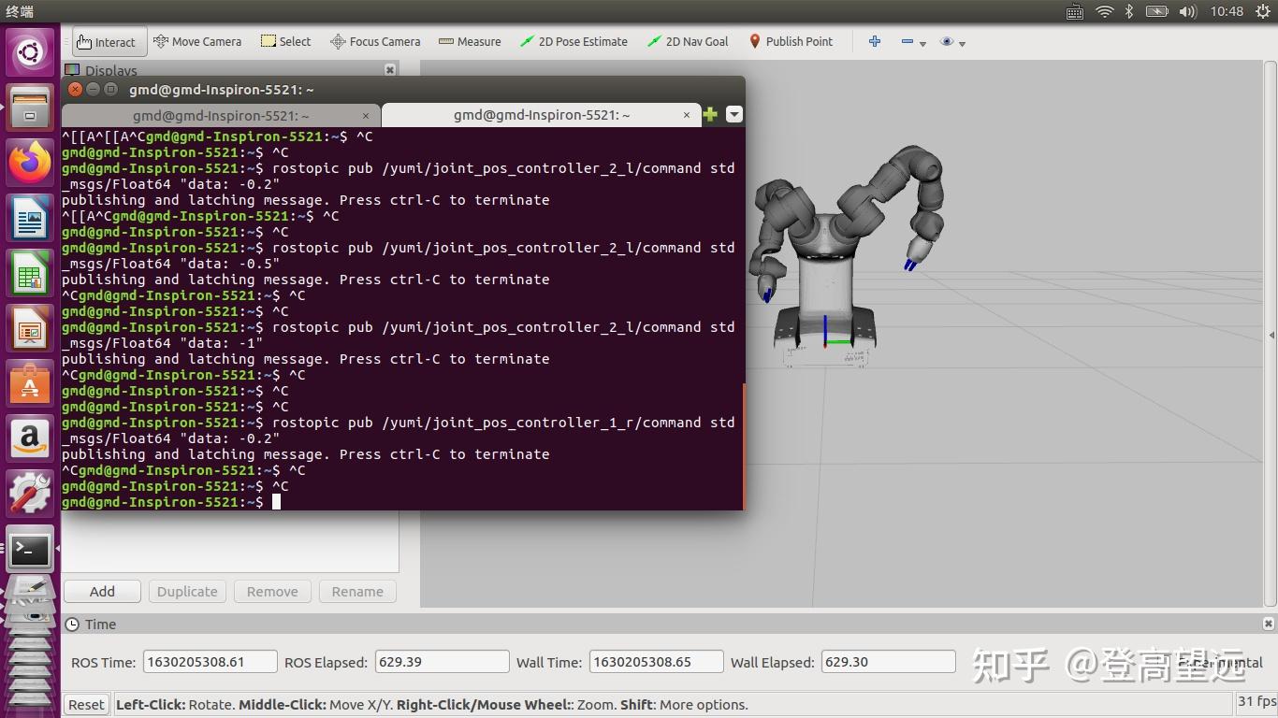This screenshot has height=718, width=1278.
Task: Close the second terminal tab
Action: pos(687,115)
